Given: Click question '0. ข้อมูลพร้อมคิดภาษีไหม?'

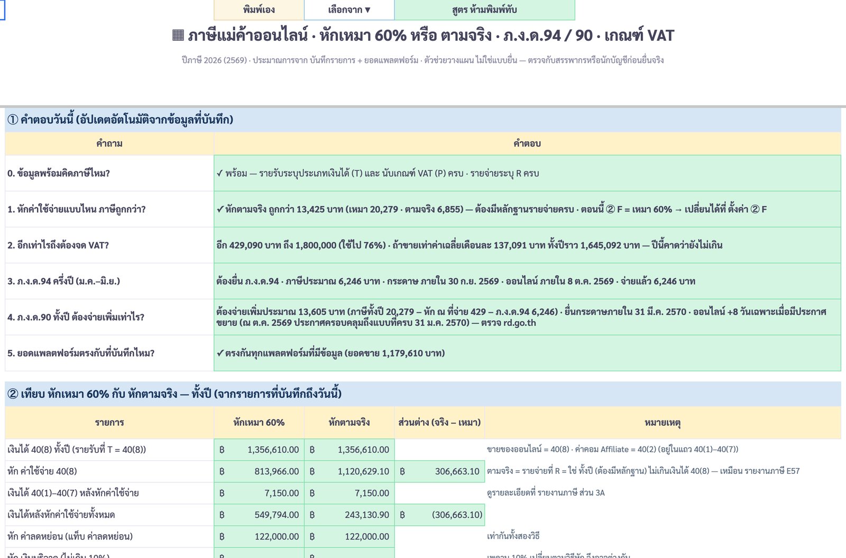Looking at the screenshot, I should 109,173.
